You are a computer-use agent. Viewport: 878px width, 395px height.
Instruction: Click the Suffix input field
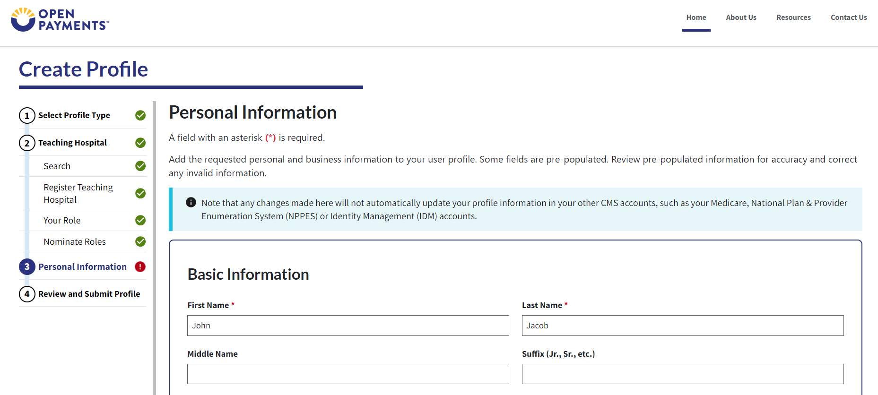[683, 374]
